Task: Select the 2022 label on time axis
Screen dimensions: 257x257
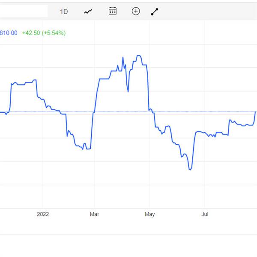Action: click(43, 214)
